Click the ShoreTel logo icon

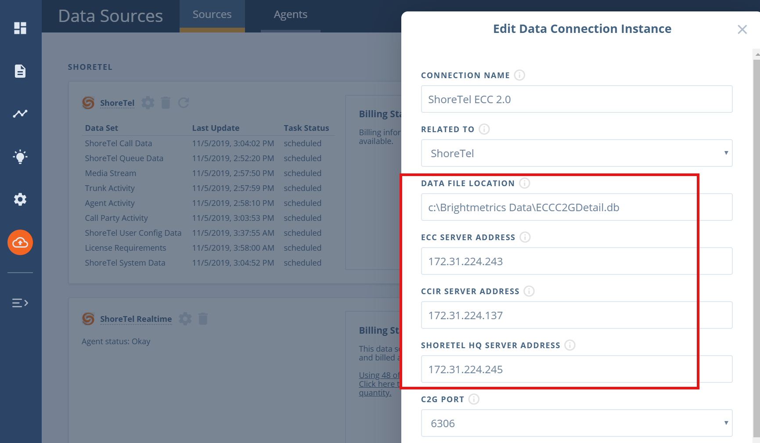coord(88,103)
